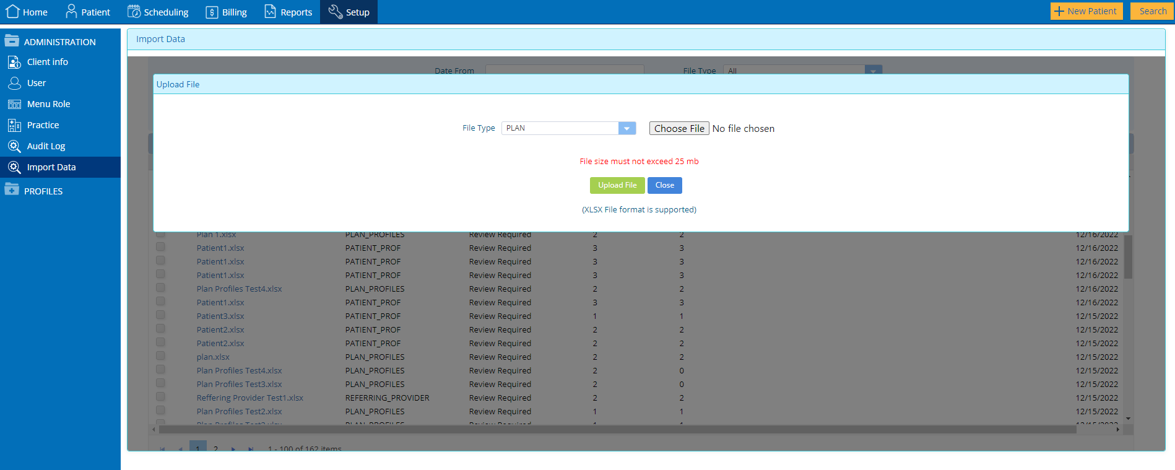This screenshot has width=1175, height=470.
Task: Close the Upload File dialog
Action: click(x=665, y=185)
